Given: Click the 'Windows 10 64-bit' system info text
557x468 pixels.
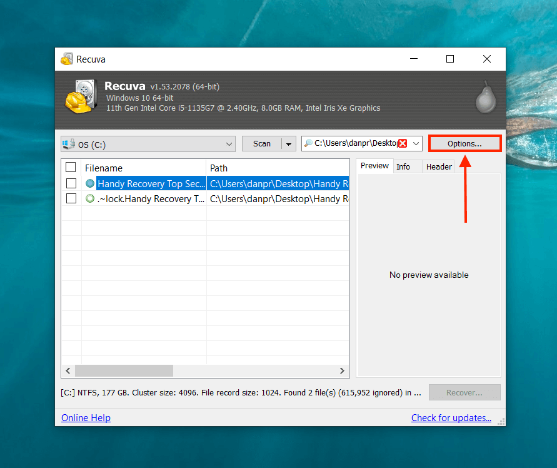Looking at the screenshot, I should (140, 98).
